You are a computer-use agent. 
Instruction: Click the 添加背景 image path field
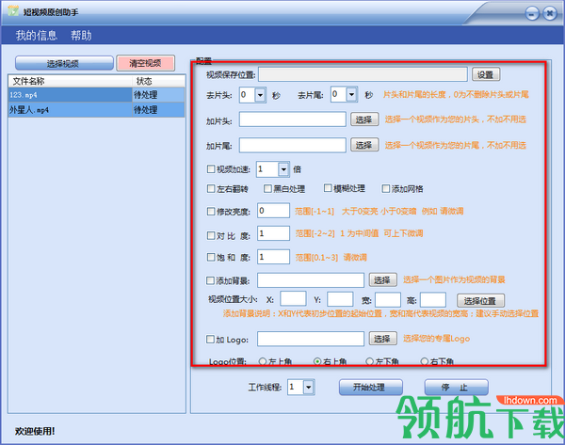(x=311, y=280)
